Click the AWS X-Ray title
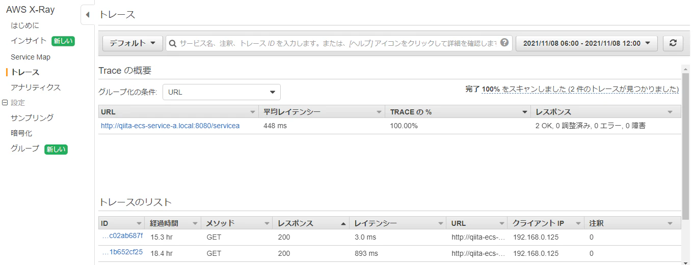Viewport: 693px width, 265px height. click(31, 10)
